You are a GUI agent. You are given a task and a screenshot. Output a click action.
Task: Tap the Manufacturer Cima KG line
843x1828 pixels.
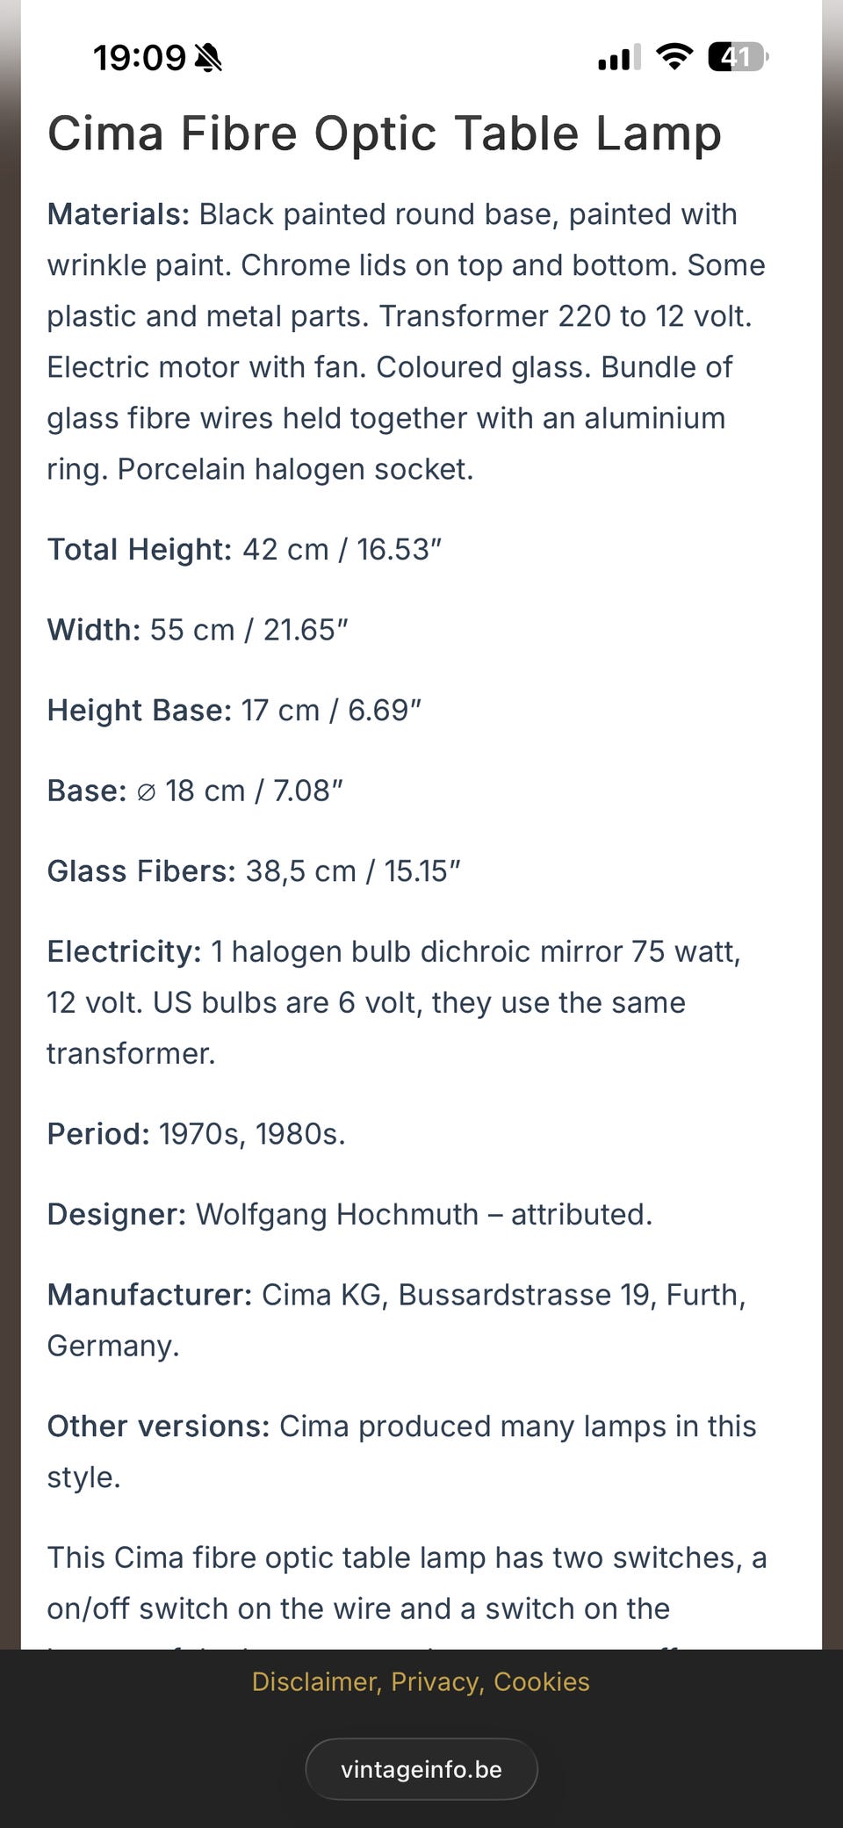[397, 1320]
